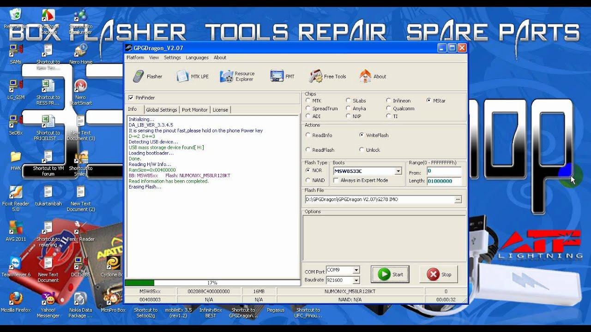
Task: Click the Stop button
Action: click(x=439, y=274)
